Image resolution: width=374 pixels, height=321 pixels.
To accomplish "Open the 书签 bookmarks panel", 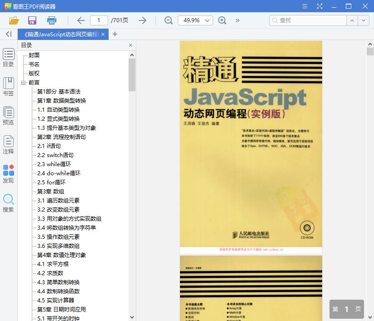I will pyautogui.click(x=8, y=87).
